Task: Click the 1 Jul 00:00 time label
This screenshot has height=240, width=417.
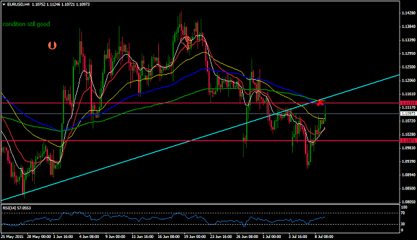Action: click(x=272, y=236)
